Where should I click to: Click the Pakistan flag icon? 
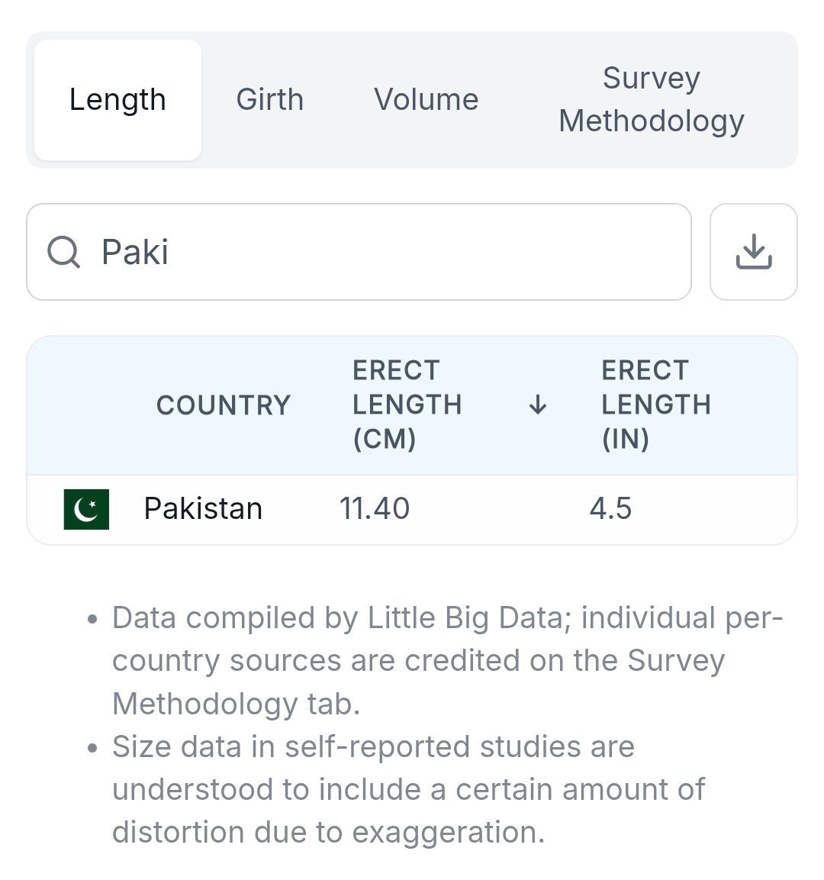(x=86, y=509)
